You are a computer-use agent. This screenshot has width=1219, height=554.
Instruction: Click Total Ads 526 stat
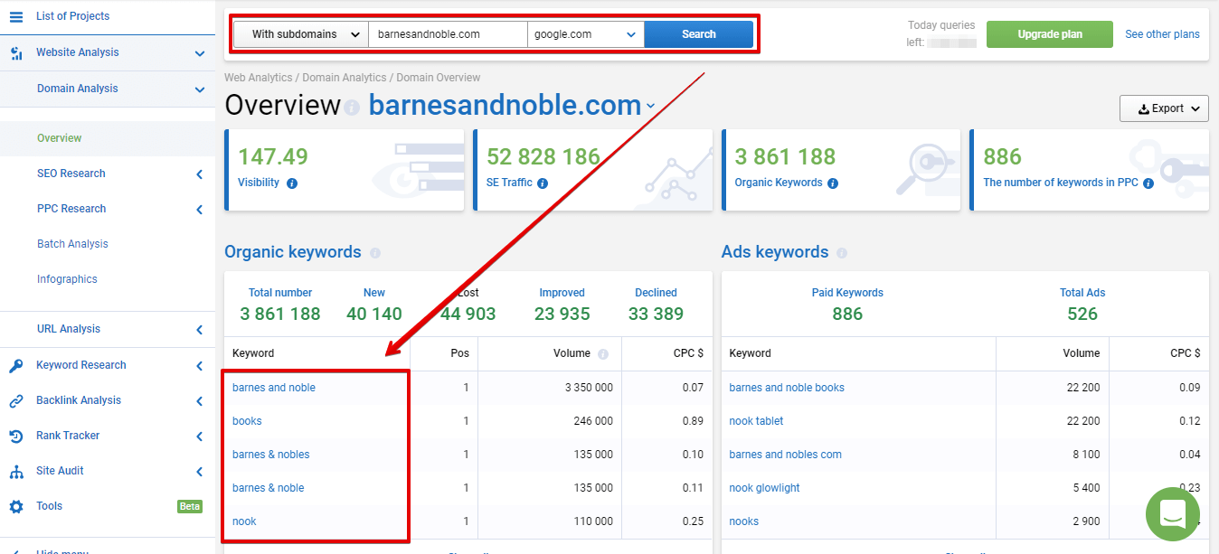[1082, 305]
